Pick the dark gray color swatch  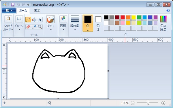click(x=112, y=17)
